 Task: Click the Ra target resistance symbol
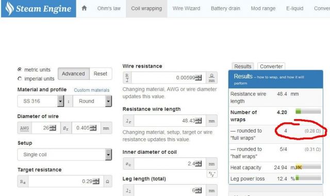[23, 182]
